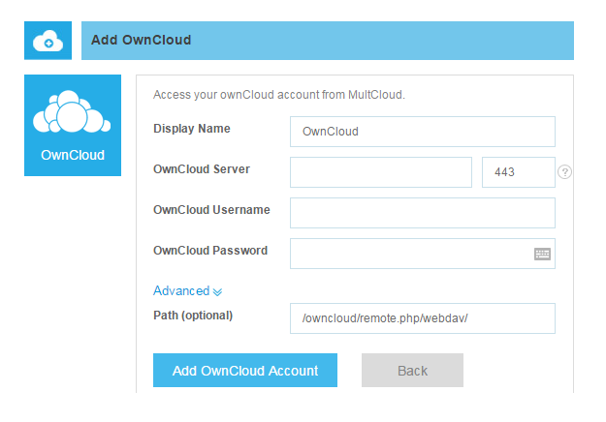Click the help question mark beside the port

[x=565, y=171]
